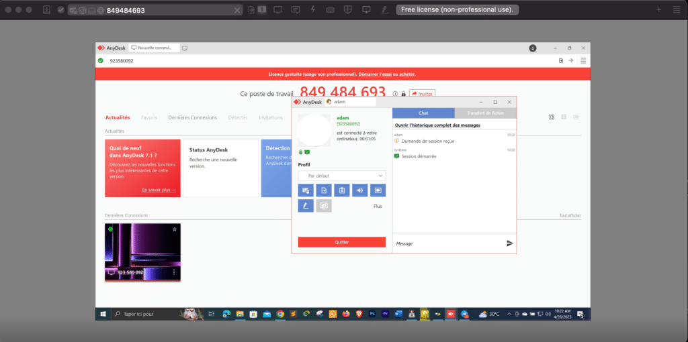Screen dimensions: 688x342
Task: Send the chat message with arrow icon
Action: pos(509,243)
